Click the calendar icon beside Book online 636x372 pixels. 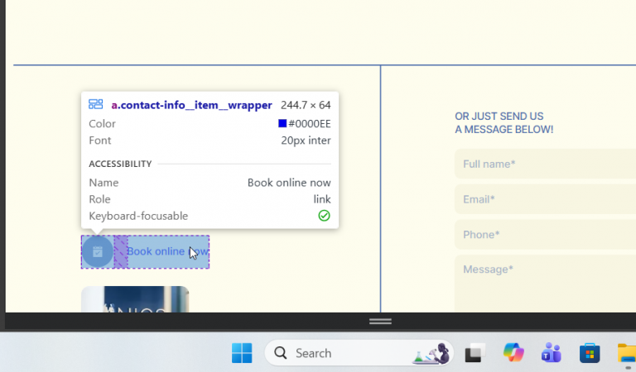pyautogui.click(x=98, y=252)
